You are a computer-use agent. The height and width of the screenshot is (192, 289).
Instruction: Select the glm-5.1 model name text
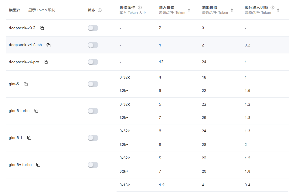pyautogui.click(x=16, y=138)
